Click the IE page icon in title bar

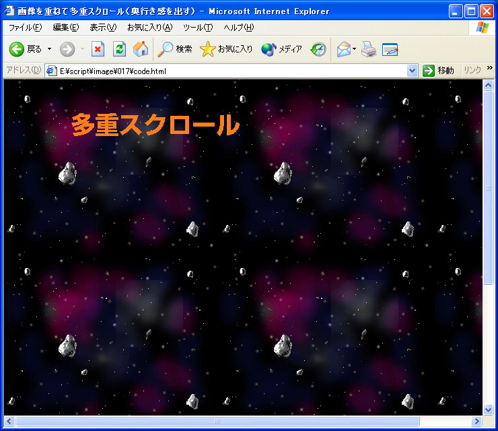click(x=9, y=11)
